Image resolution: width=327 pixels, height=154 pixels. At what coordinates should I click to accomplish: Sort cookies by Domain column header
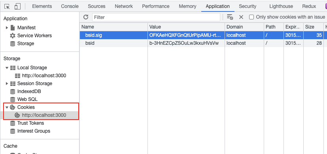[x=244, y=27]
